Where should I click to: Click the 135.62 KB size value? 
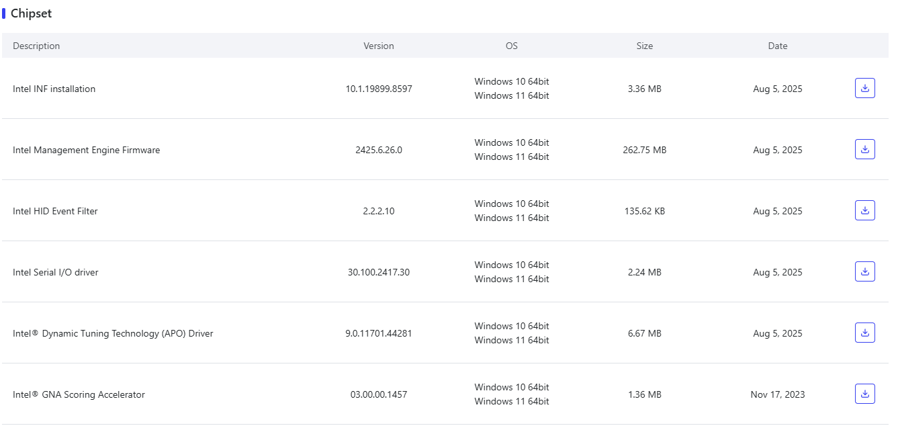(x=645, y=211)
